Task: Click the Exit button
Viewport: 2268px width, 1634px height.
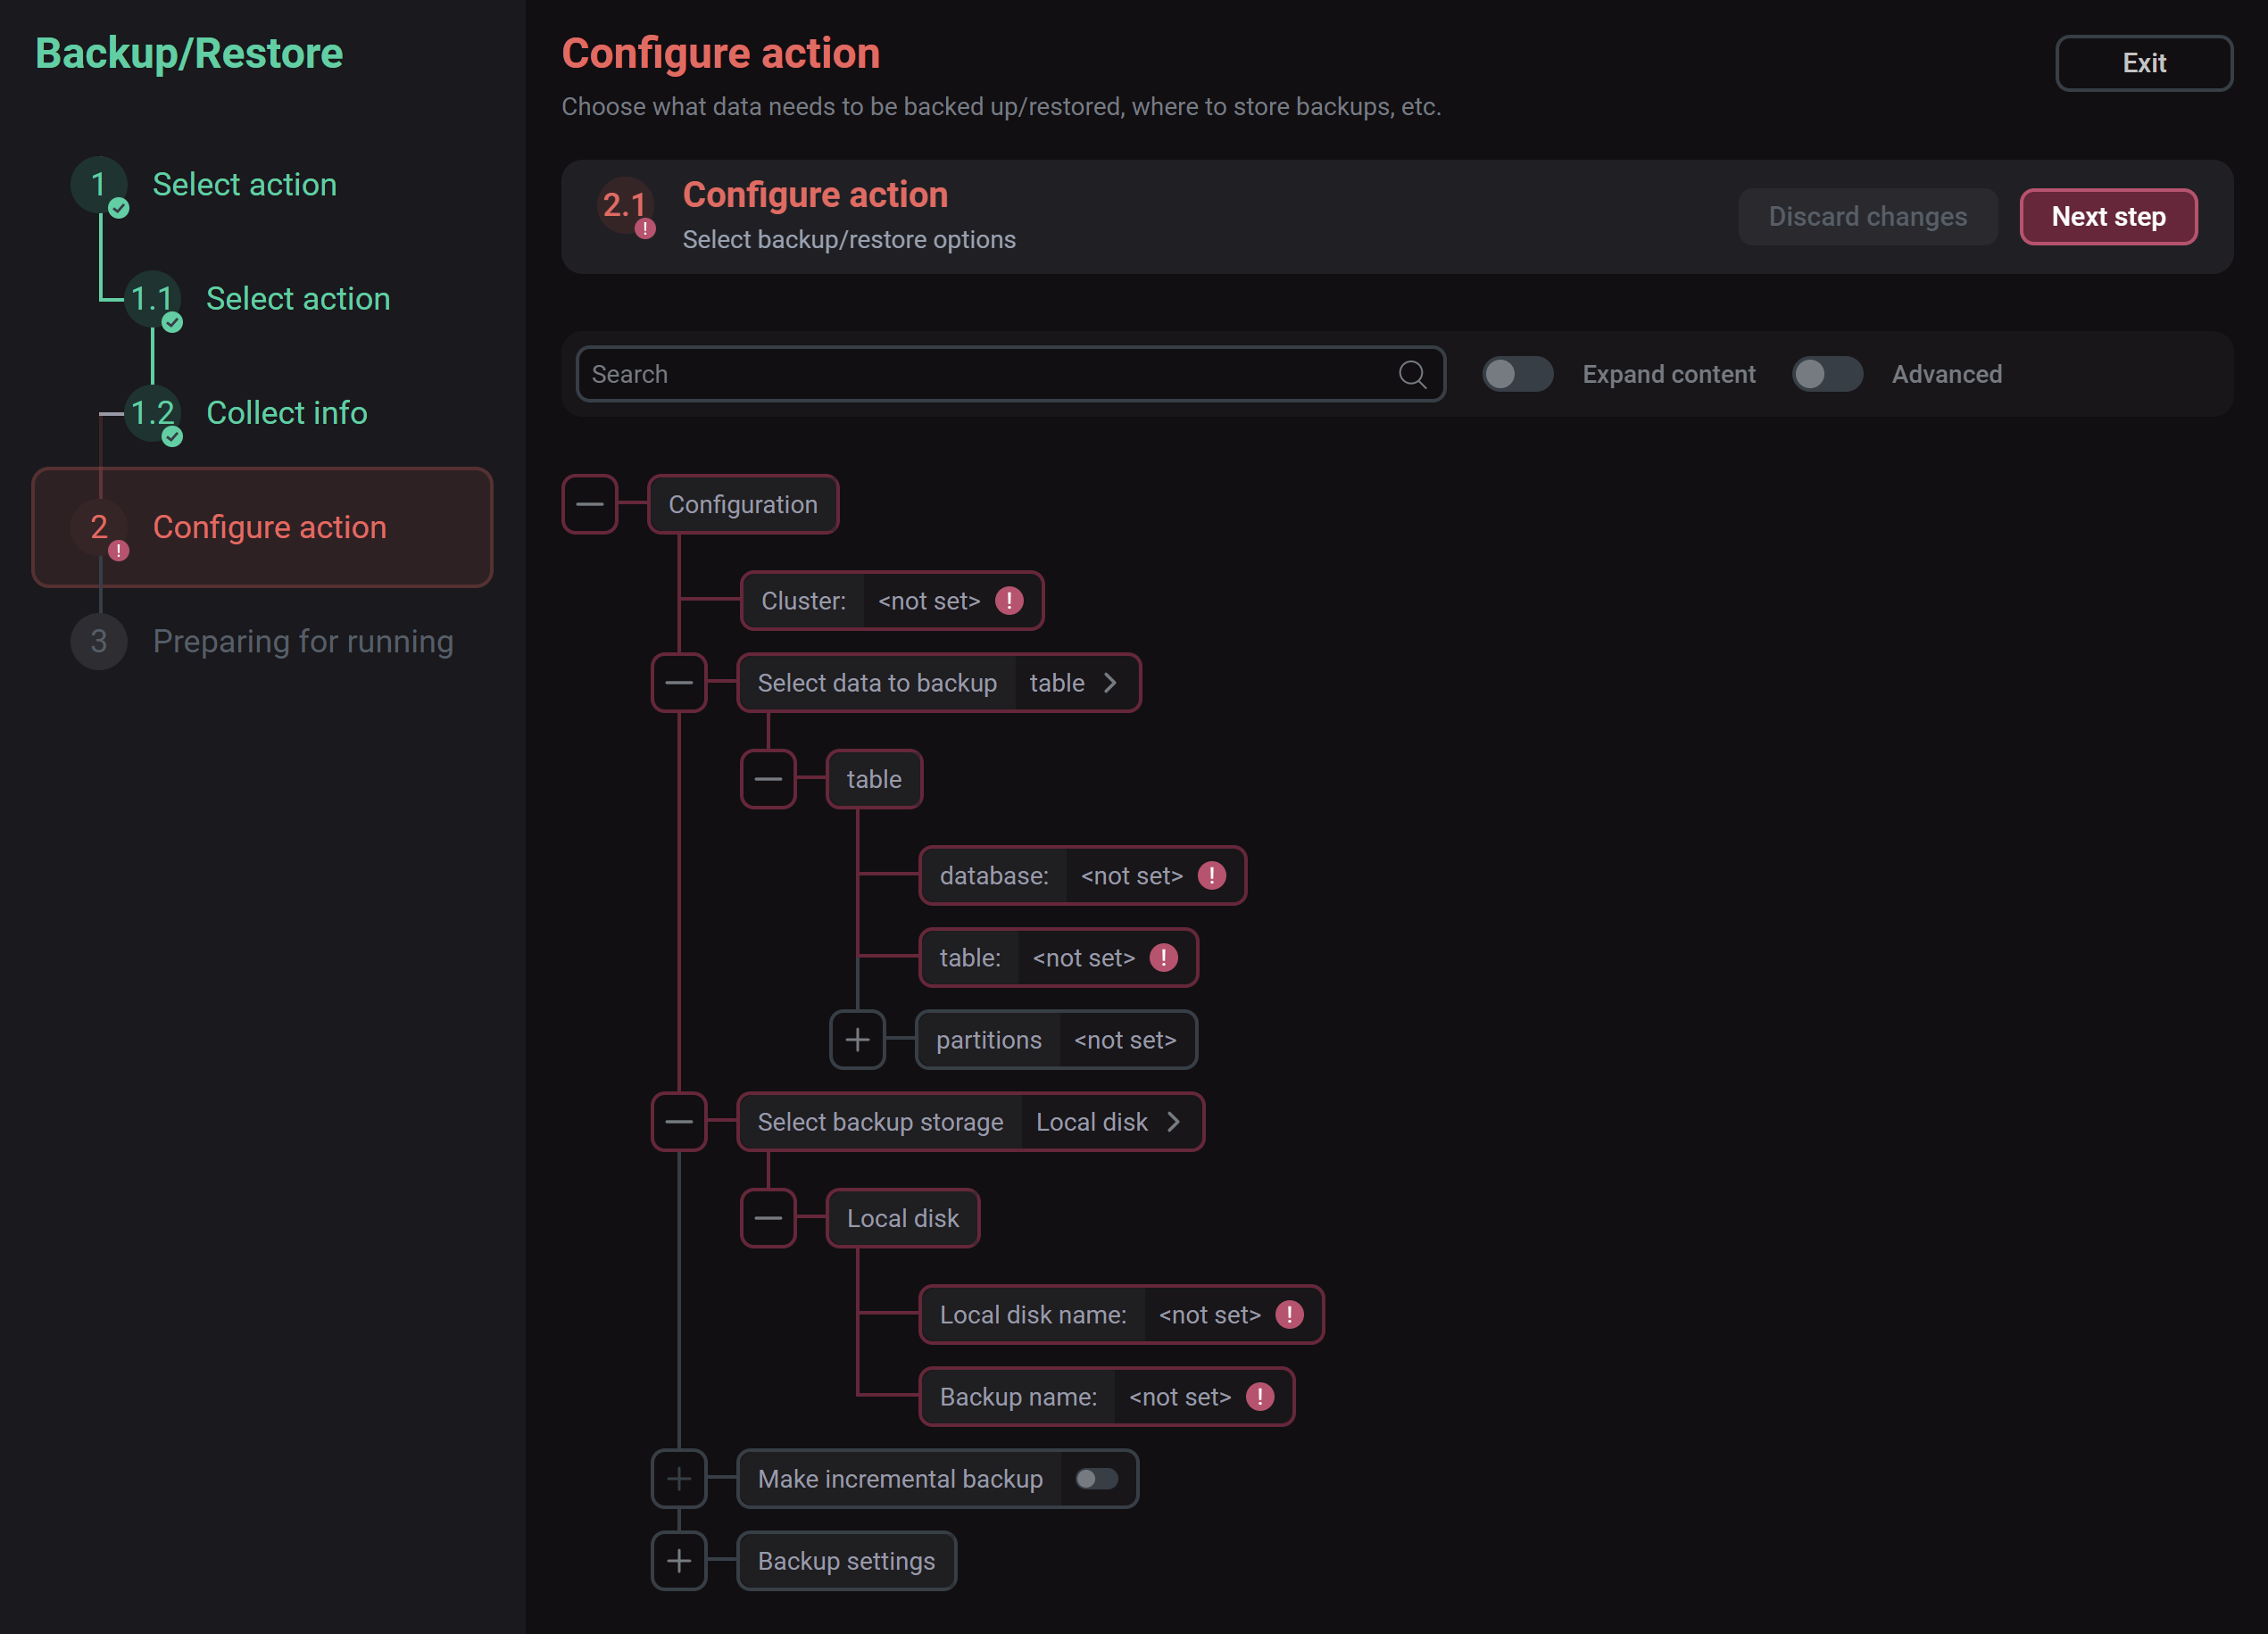Action: (2143, 63)
